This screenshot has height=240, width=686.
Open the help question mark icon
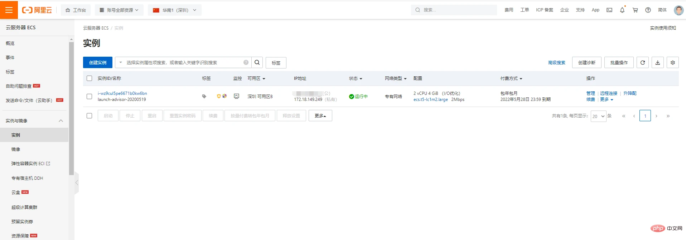point(648,10)
